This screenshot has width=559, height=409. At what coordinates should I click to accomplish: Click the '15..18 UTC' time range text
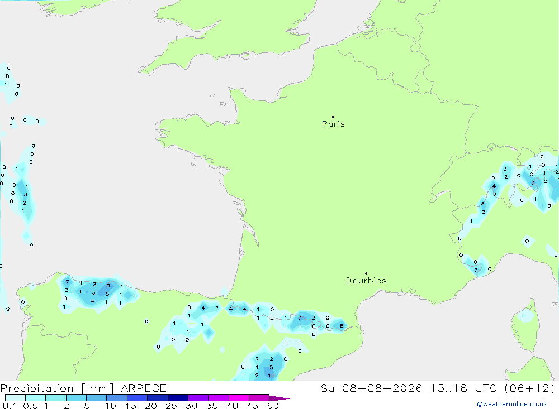pyautogui.click(x=463, y=388)
